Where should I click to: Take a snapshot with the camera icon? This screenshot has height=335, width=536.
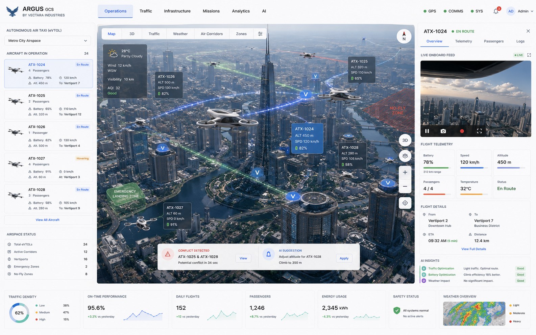click(443, 131)
